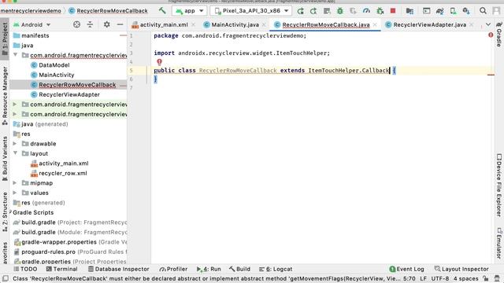Click the Profile app gauge icon

366,11
